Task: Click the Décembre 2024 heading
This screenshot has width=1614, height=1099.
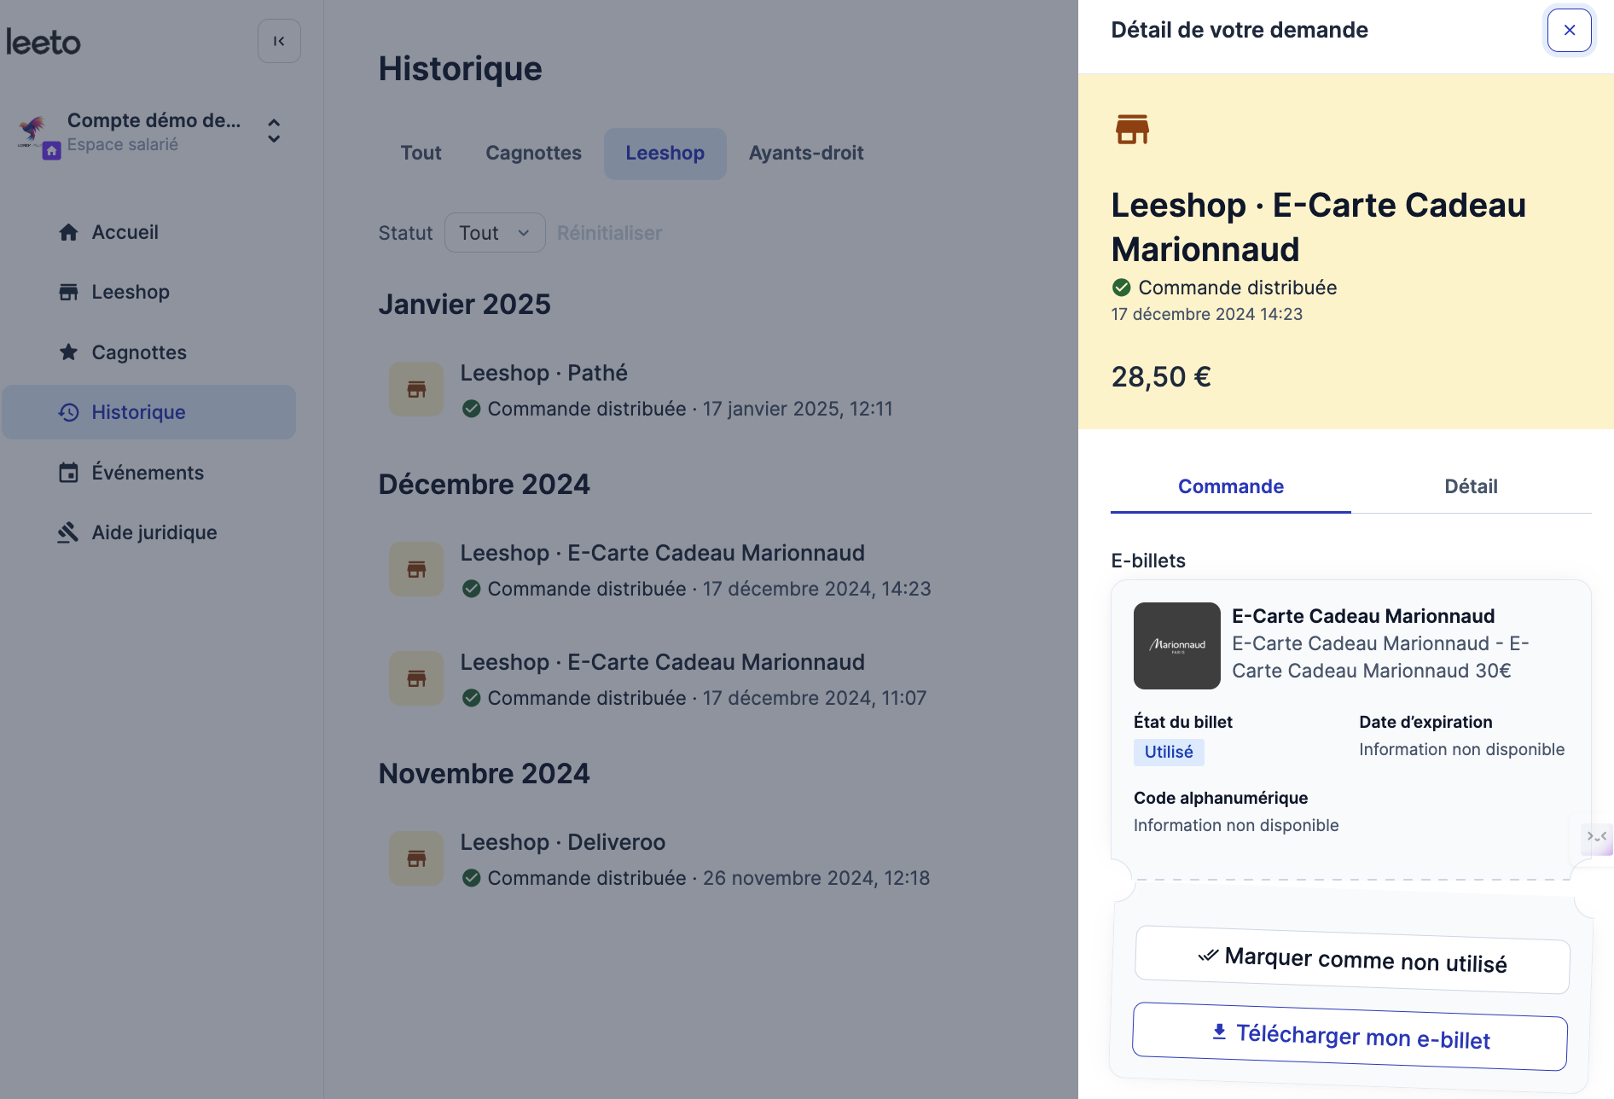Action: pyautogui.click(x=485, y=485)
